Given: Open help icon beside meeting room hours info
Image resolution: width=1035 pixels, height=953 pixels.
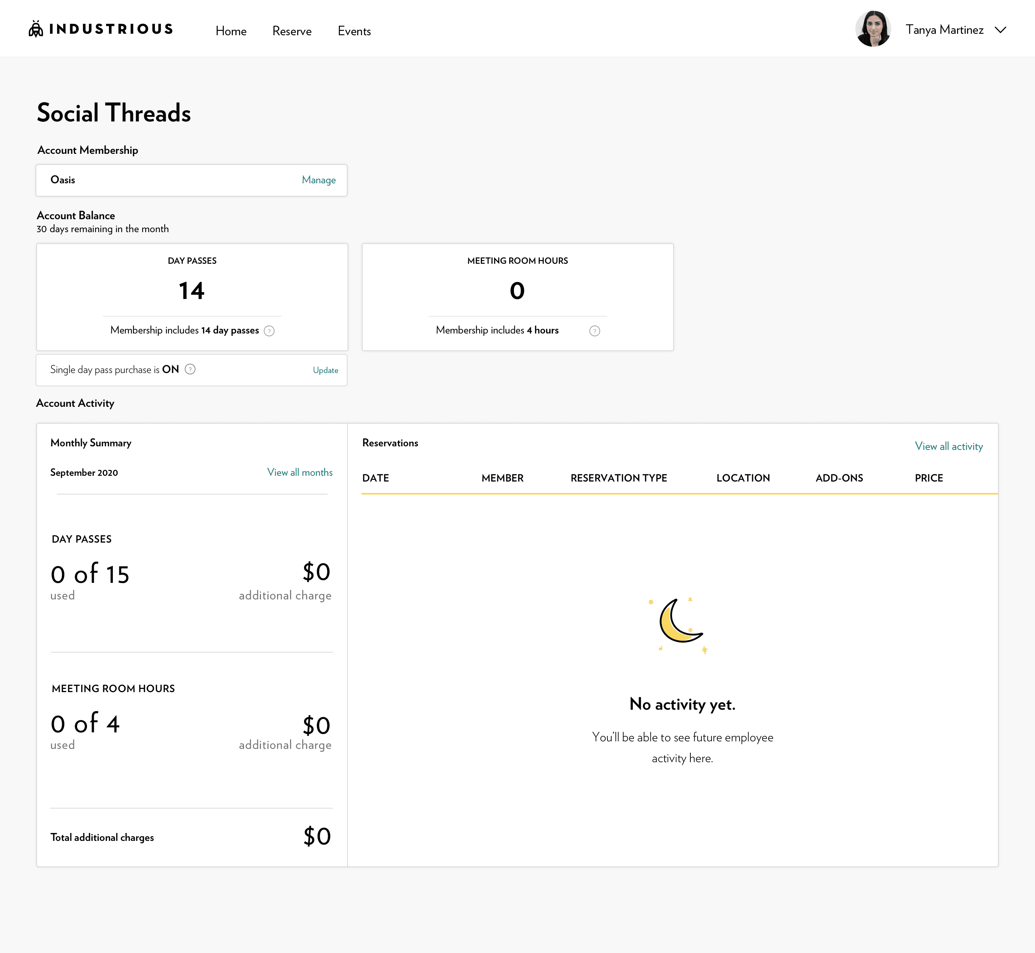Looking at the screenshot, I should click(x=595, y=331).
